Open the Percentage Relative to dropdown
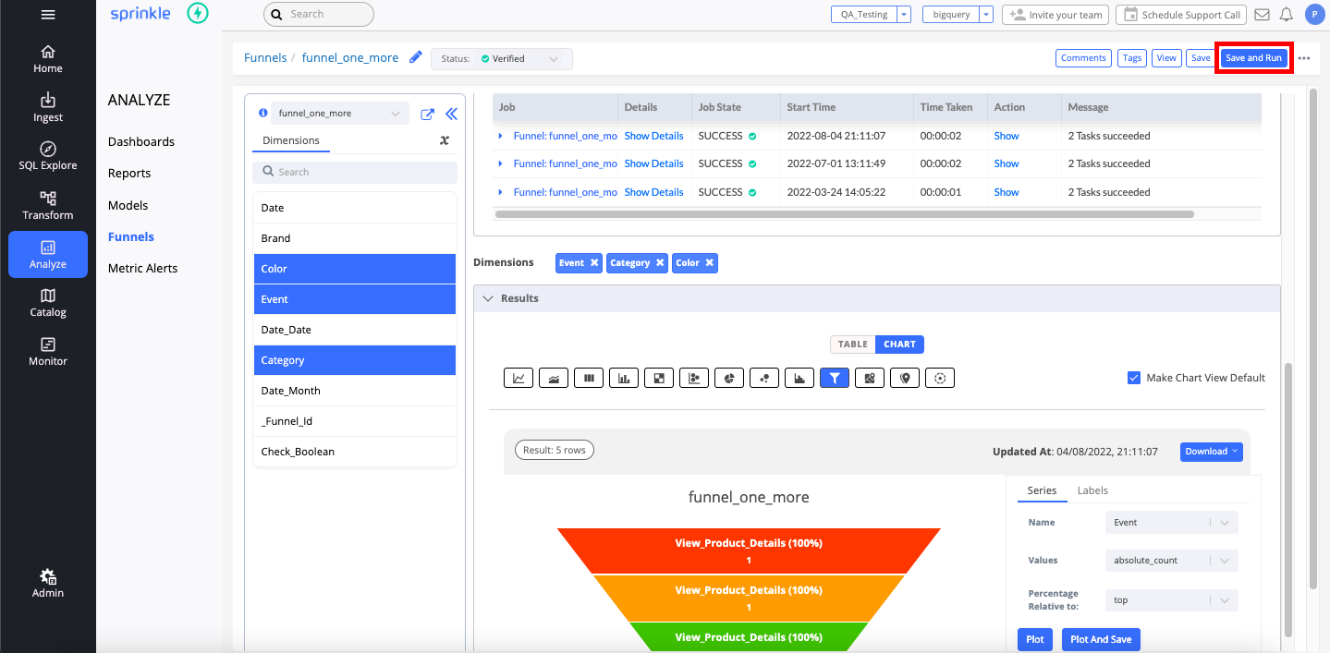This screenshot has width=1330, height=653. (x=1171, y=600)
